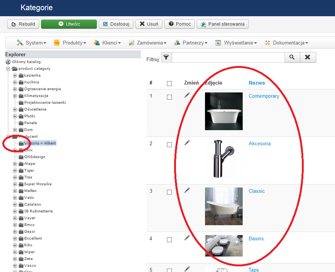The width and height of the screenshot is (335, 272).
Task: Open the Zamówienia menu
Action: tap(147, 43)
